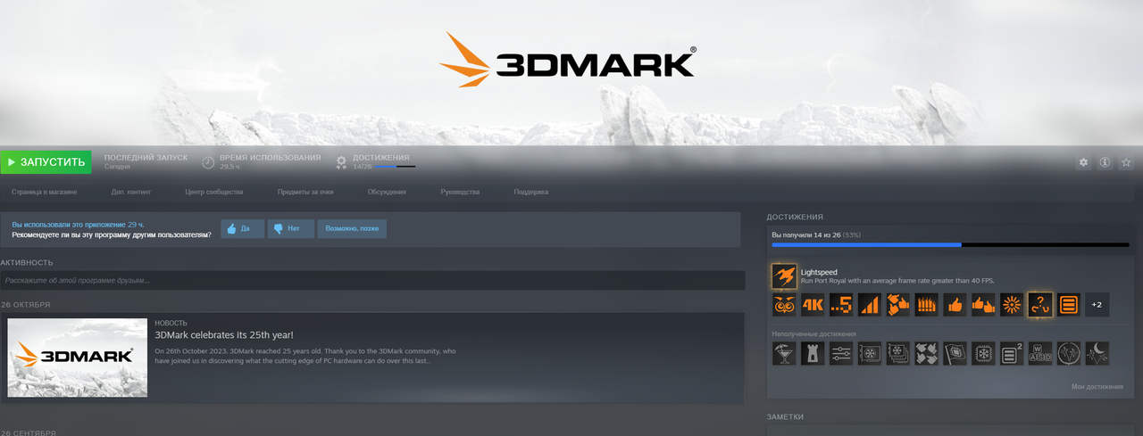This screenshot has width=1143, height=436.
Task: Select the owl achievement icon
Action: (784, 305)
